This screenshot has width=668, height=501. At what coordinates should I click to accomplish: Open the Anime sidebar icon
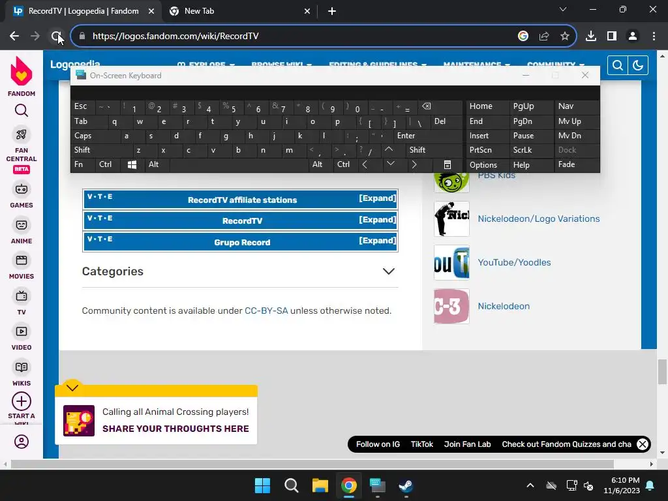pos(22,225)
